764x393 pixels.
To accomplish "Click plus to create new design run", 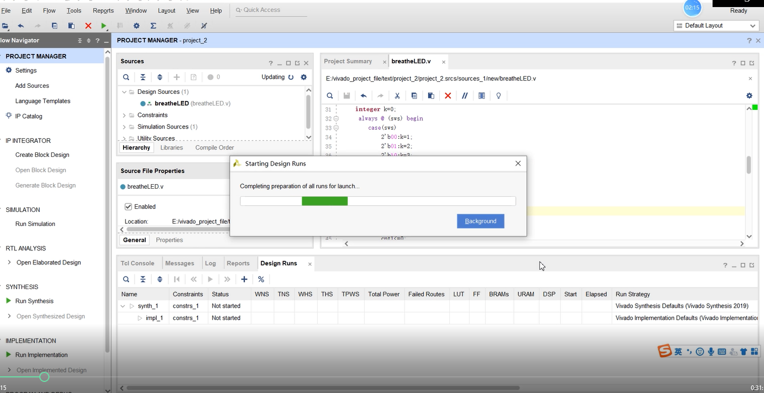I will click(x=244, y=279).
